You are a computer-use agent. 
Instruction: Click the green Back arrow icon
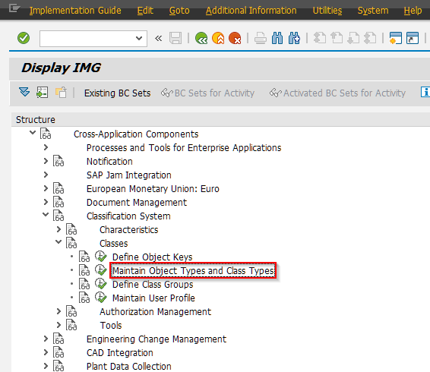click(201, 38)
